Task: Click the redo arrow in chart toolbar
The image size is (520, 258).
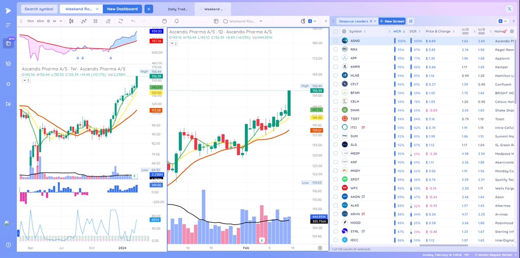Action: pyautogui.click(x=143, y=21)
